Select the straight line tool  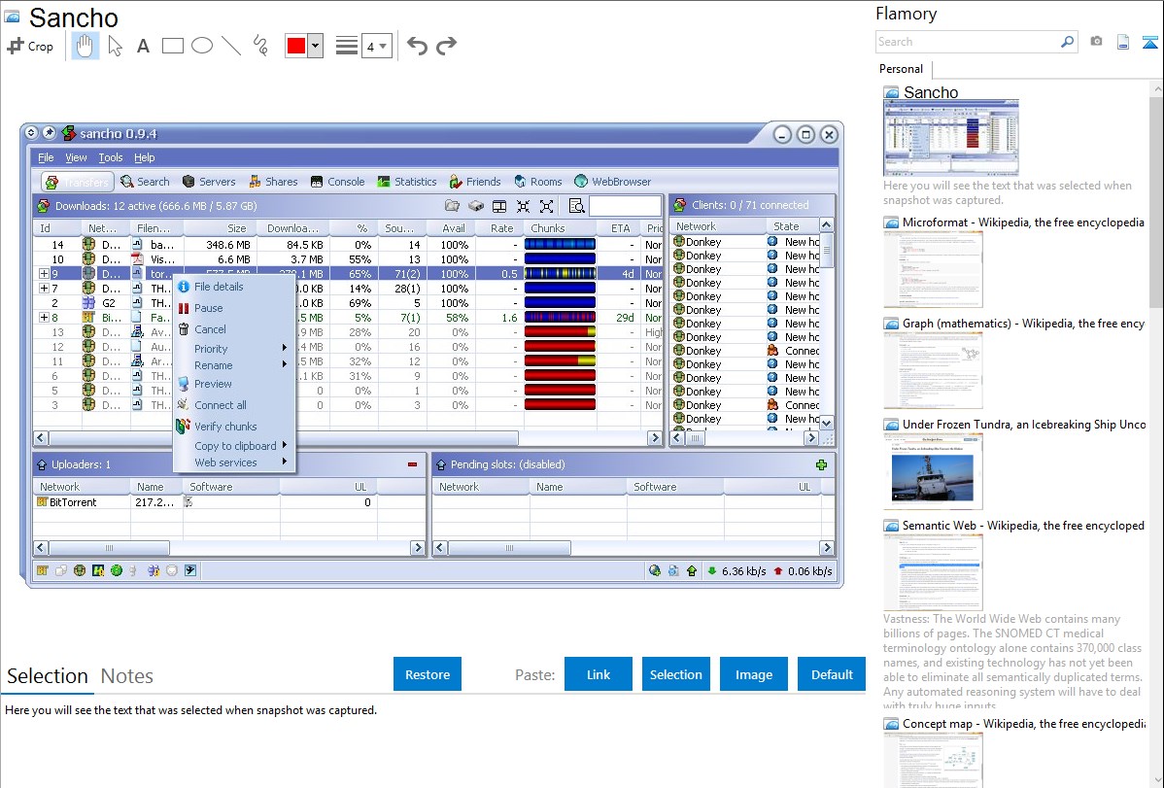point(231,46)
